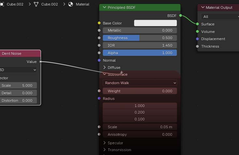
Task: Click the Alpha value slider
Action: pyautogui.click(x=140, y=53)
